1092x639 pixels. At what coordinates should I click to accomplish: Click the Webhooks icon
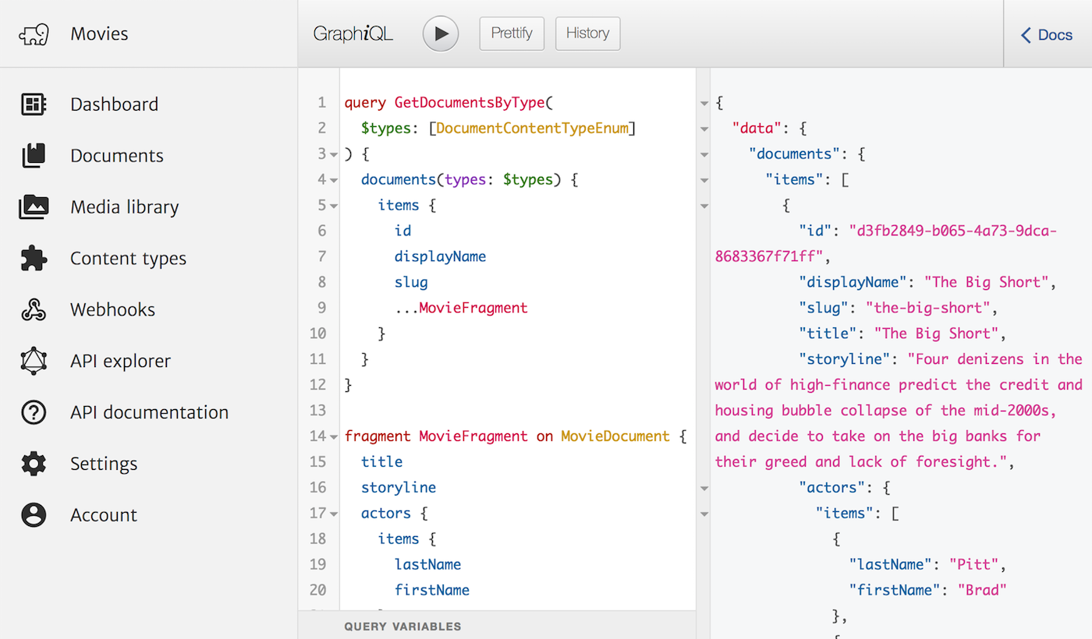tap(34, 310)
